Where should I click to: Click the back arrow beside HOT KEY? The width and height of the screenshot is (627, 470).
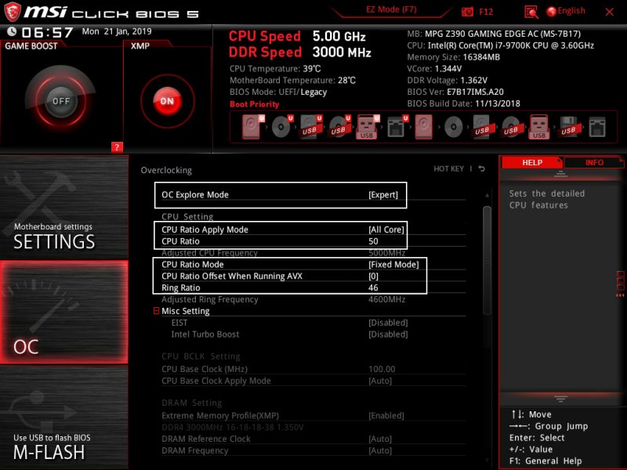point(482,168)
